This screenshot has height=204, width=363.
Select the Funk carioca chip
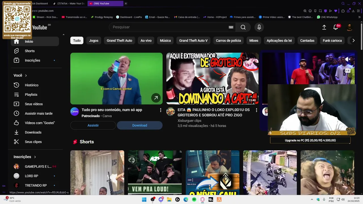pyautogui.click(x=332, y=41)
